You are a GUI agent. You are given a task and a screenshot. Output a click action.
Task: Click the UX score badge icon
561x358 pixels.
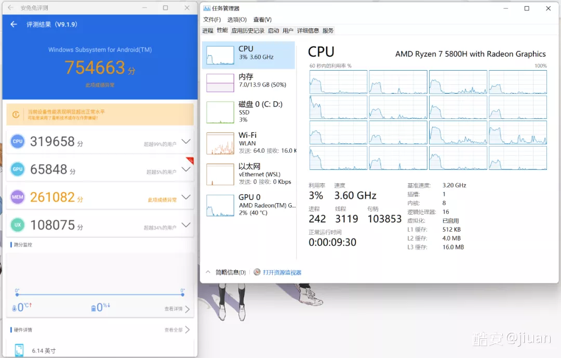(x=18, y=225)
